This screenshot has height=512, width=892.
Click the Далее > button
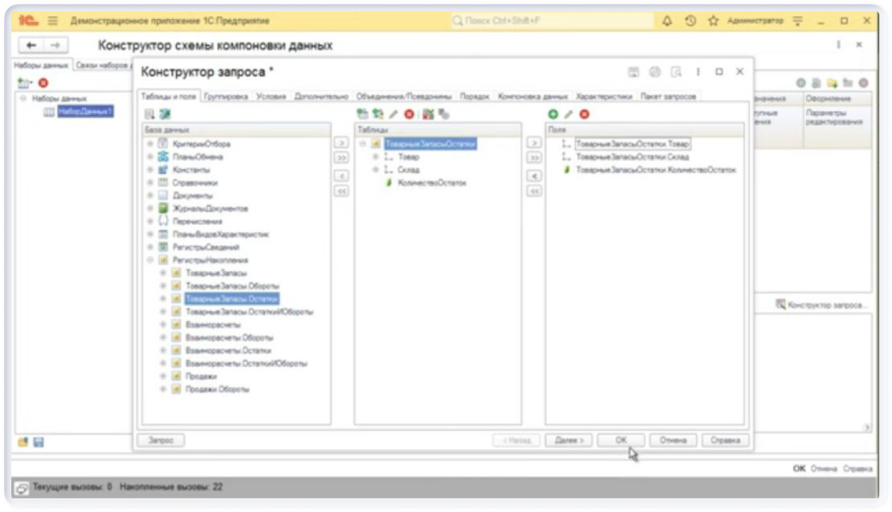point(568,440)
